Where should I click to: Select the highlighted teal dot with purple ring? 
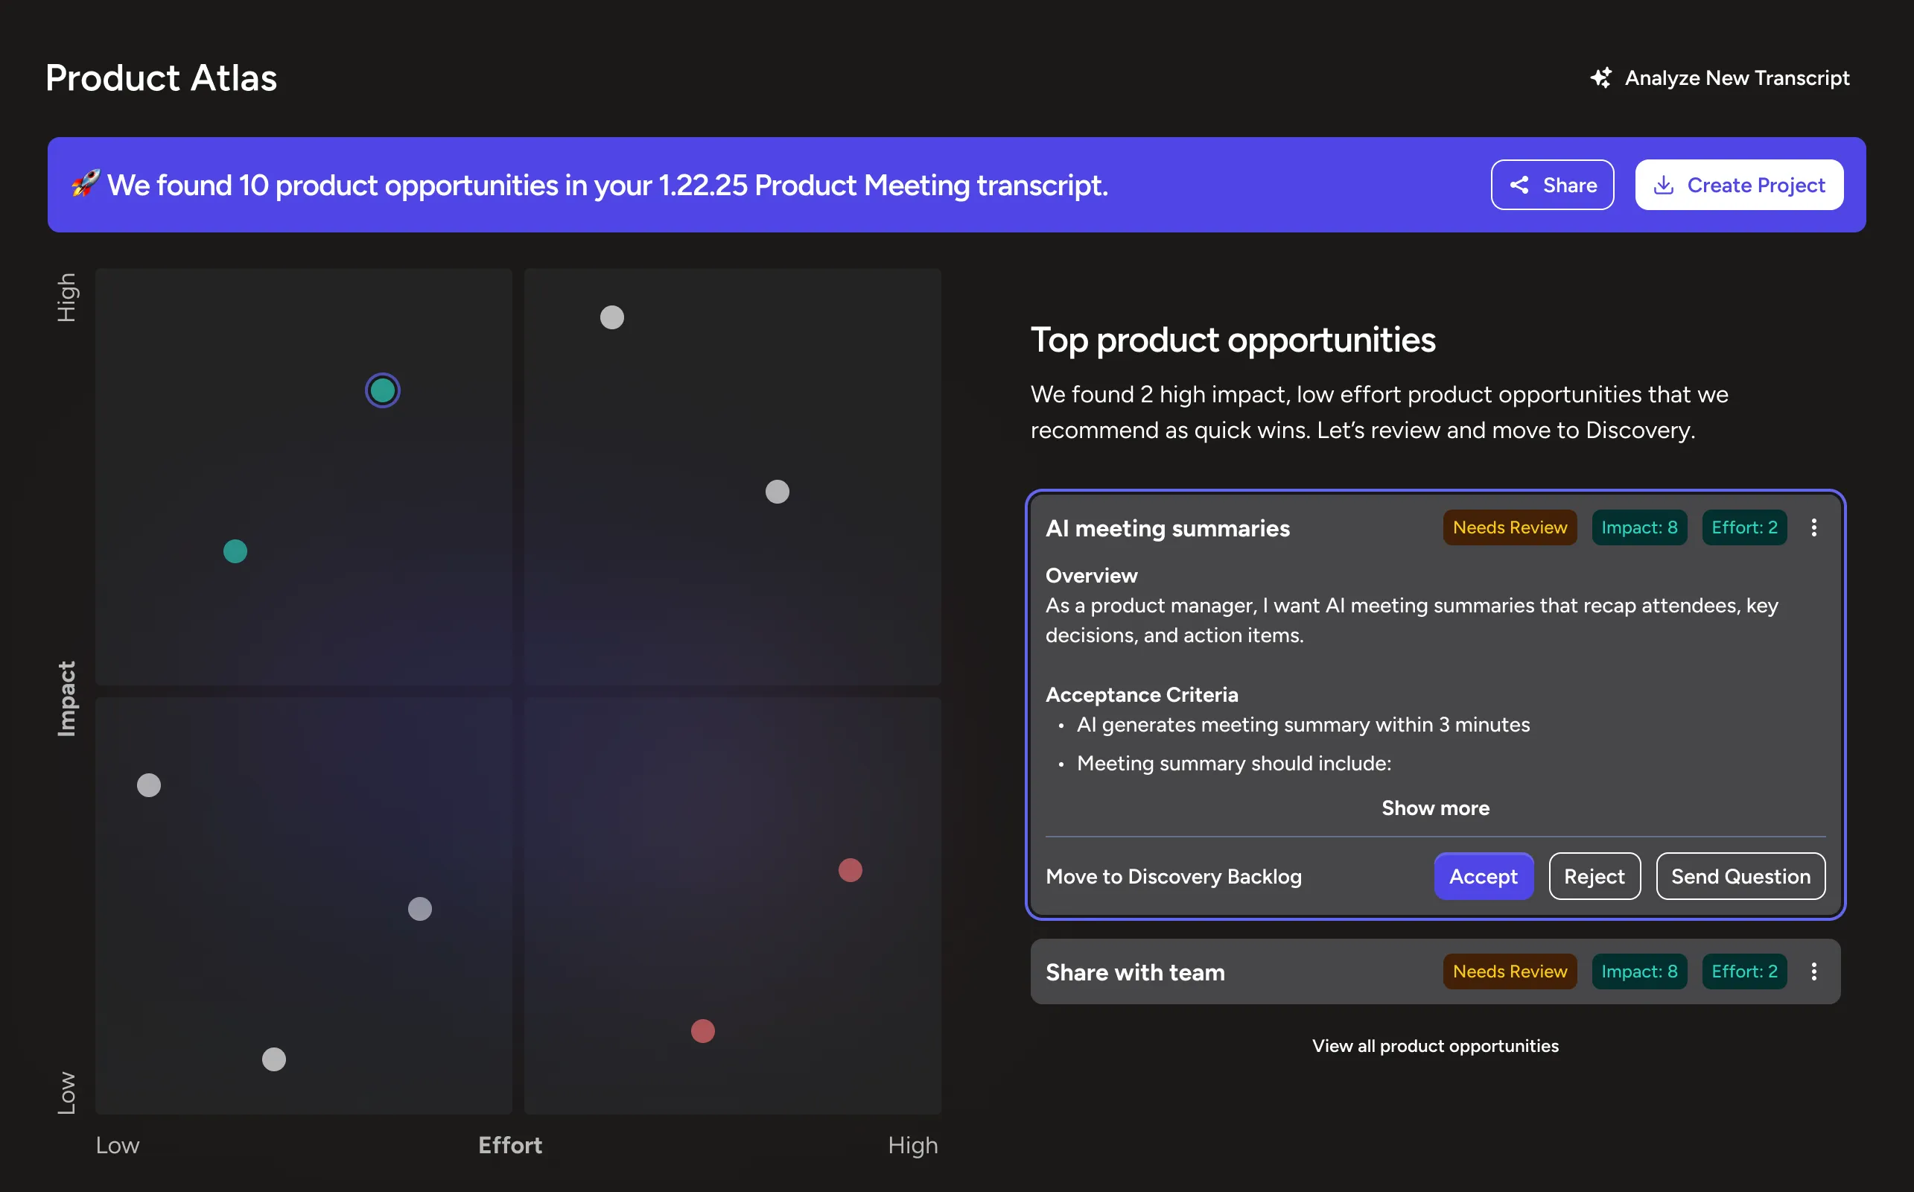[x=382, y=390]
